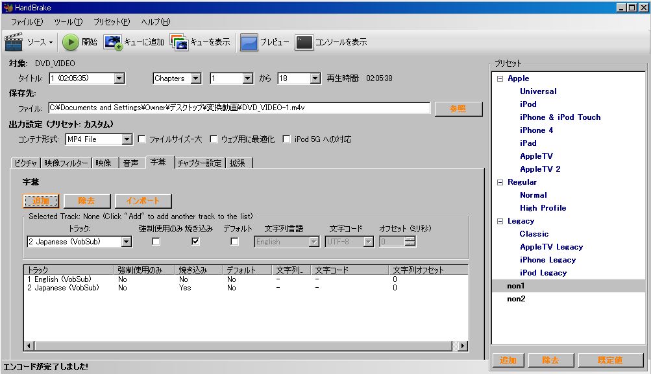
Task: Click the subtitle 追加 button
Action: coord(41,201)
